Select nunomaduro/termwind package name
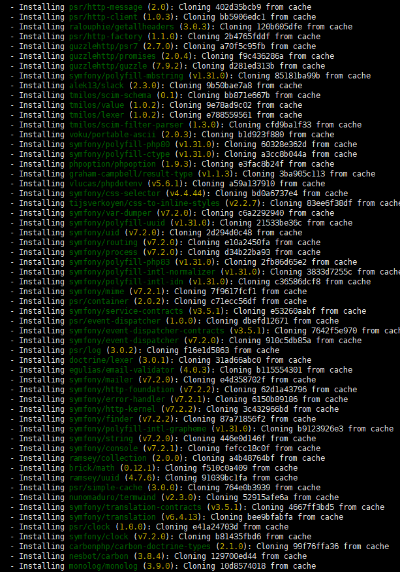Image resolution: width=400 pixels, height=572 pixels. 113,498
